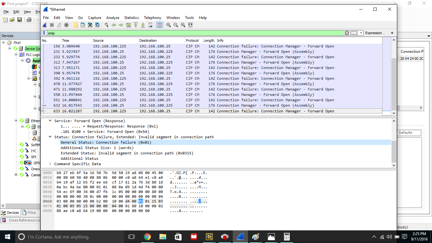Open Wireshark Capture menu
The width and height of the screenshot is (432, 243).
point(95,18)
